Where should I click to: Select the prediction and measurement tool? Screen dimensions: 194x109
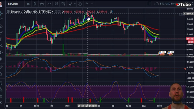pos(1,52)
